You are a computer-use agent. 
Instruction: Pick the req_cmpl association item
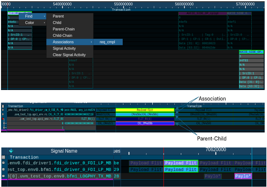click(108, 42)
